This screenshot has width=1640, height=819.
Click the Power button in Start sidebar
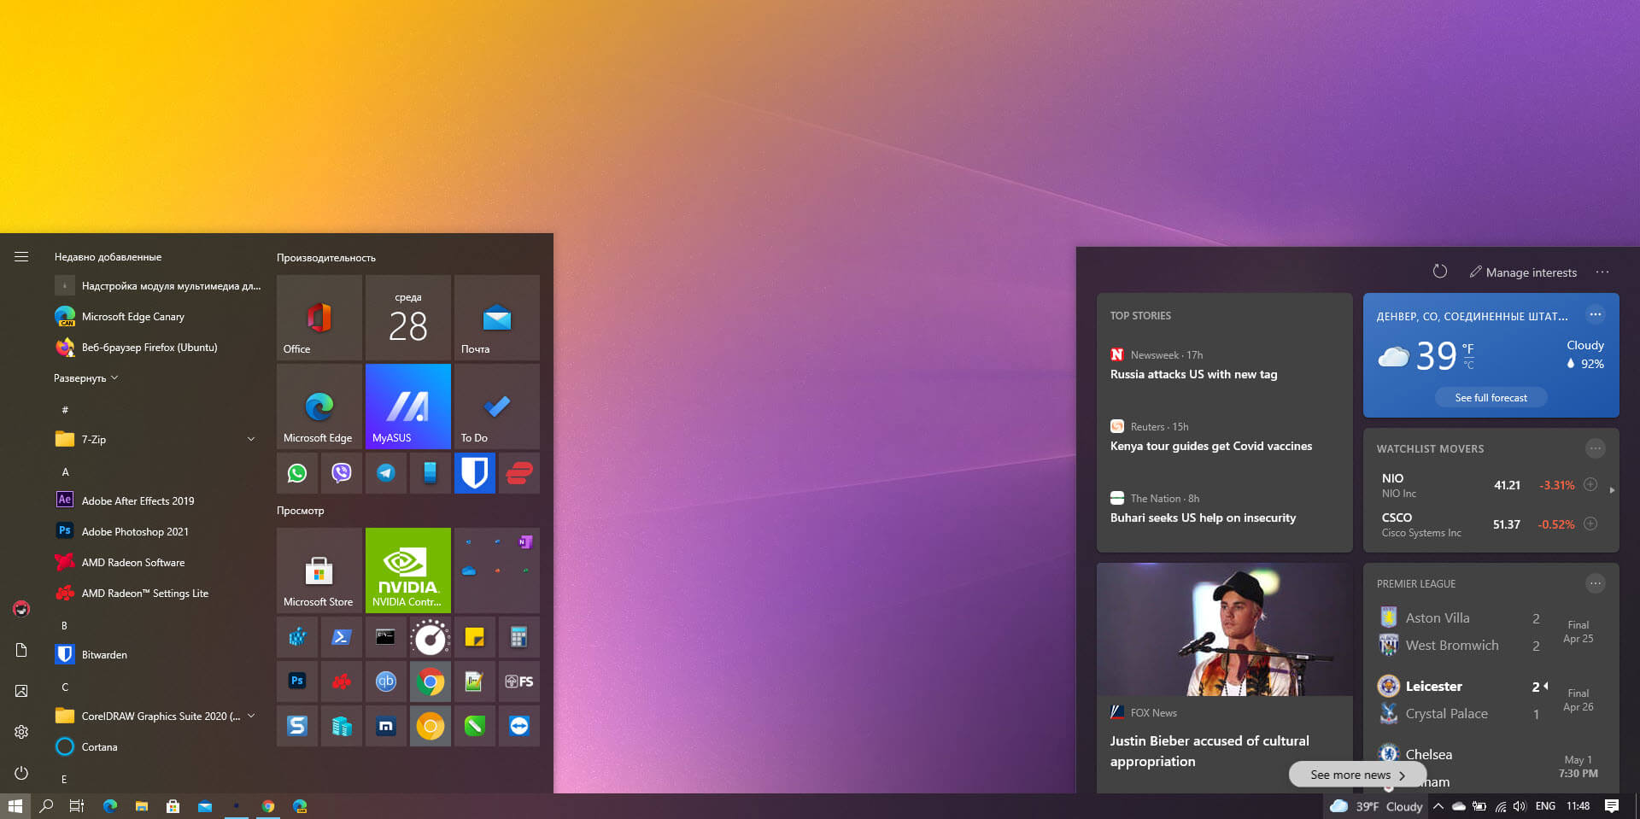[x=21, y=773]
